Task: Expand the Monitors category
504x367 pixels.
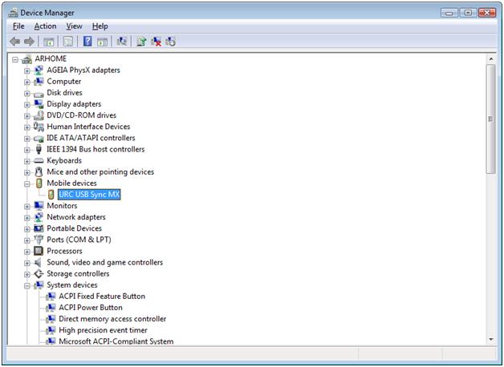Action: 27,206
